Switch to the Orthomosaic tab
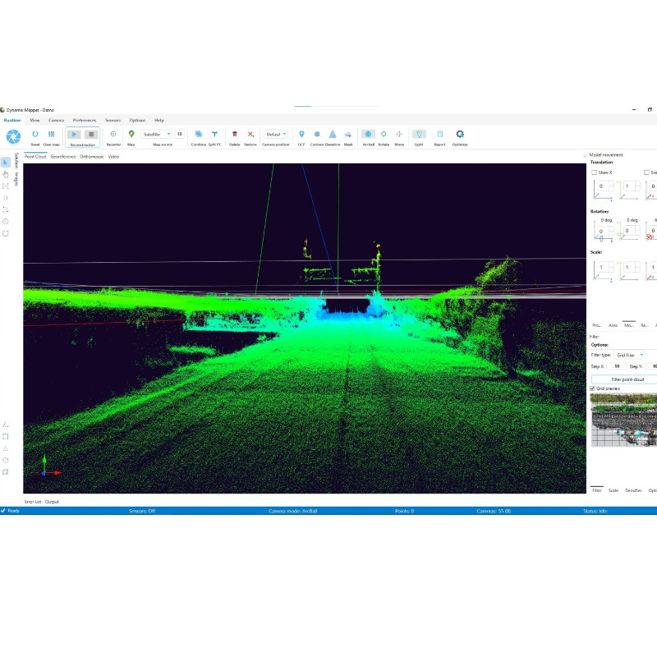Viewport: 657px width, 657px height. pyautogui.click(x=92, y=157)
